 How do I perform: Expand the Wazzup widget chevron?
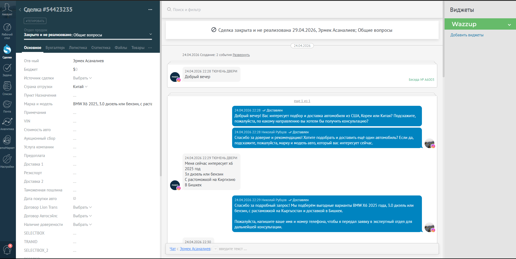pos(509,25)
